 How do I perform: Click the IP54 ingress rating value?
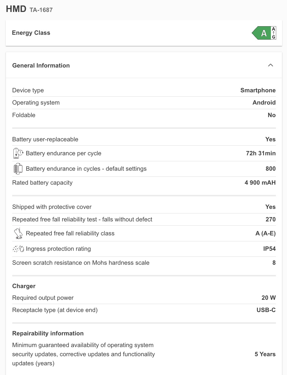[x=269, y=249]
